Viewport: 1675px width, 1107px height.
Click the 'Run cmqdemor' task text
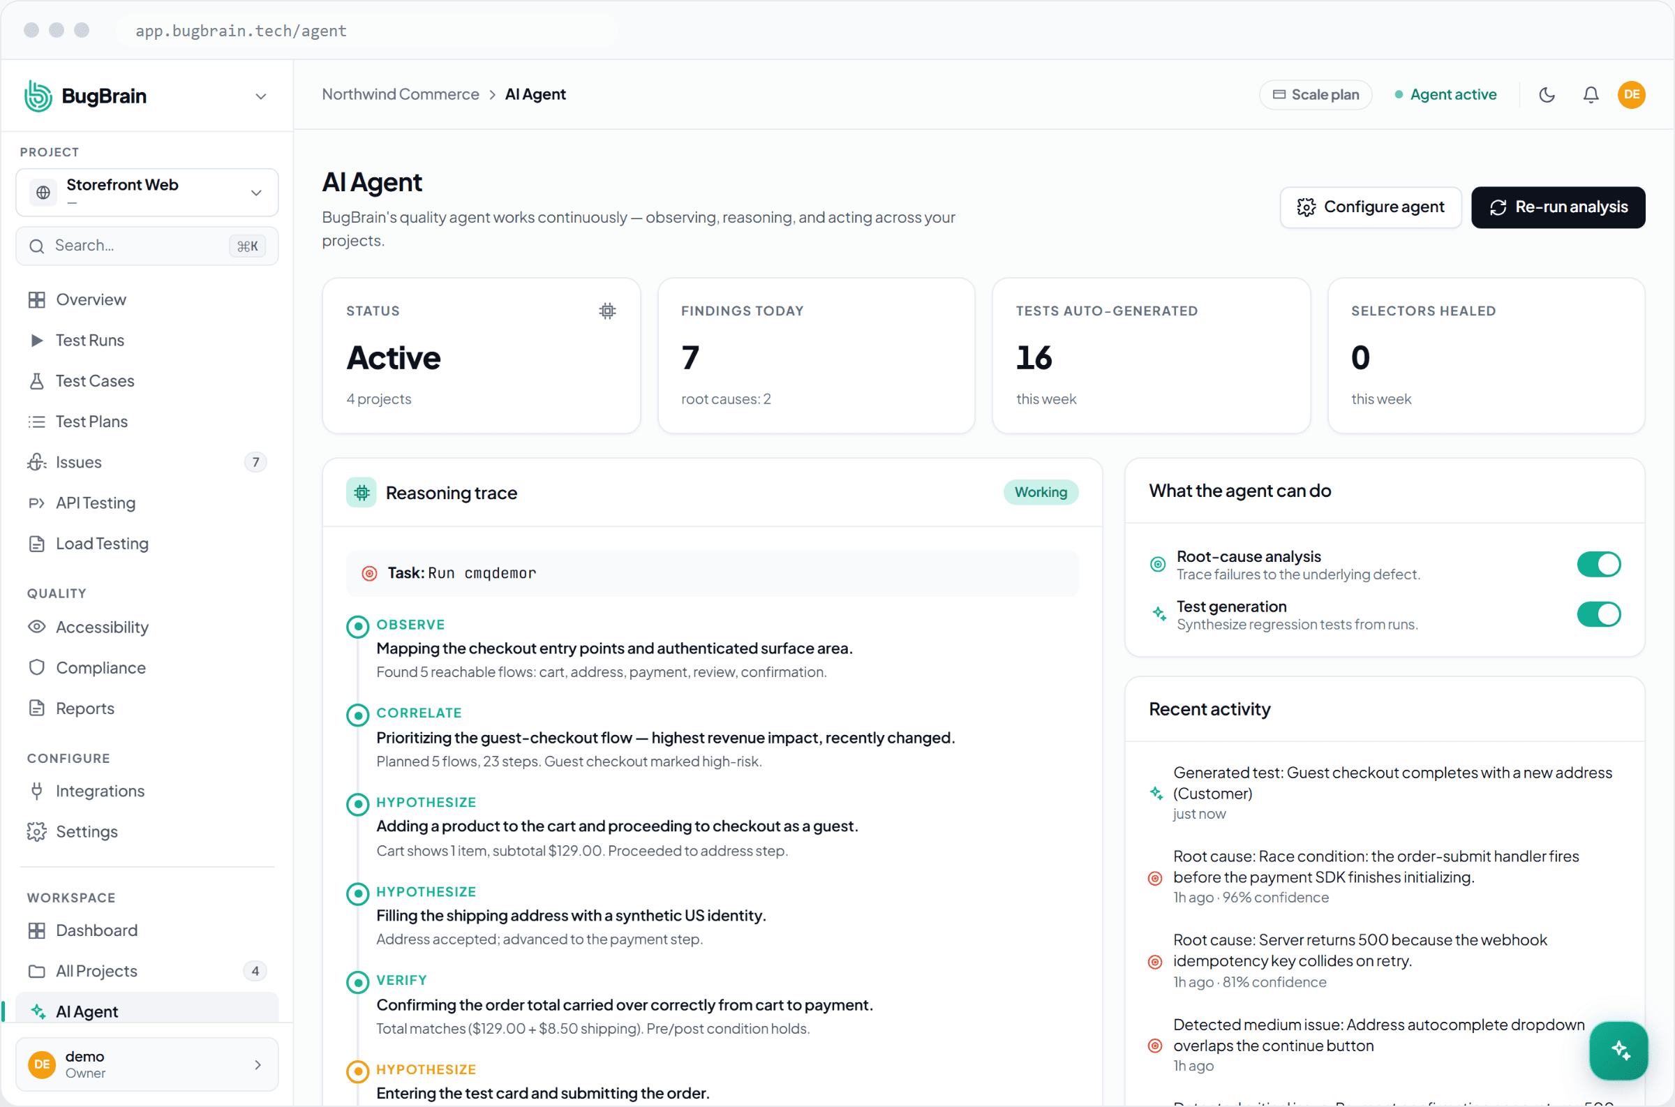482,573
